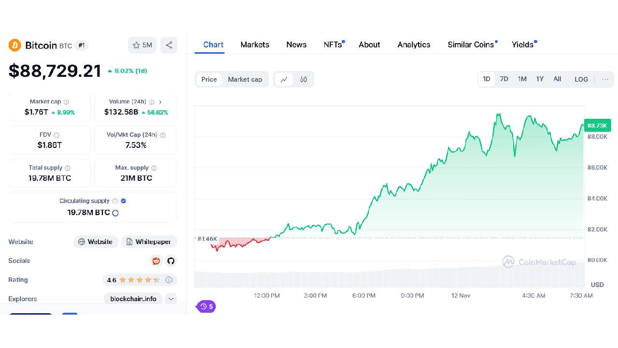Open blockchain.info explorer link

point(133,299)
